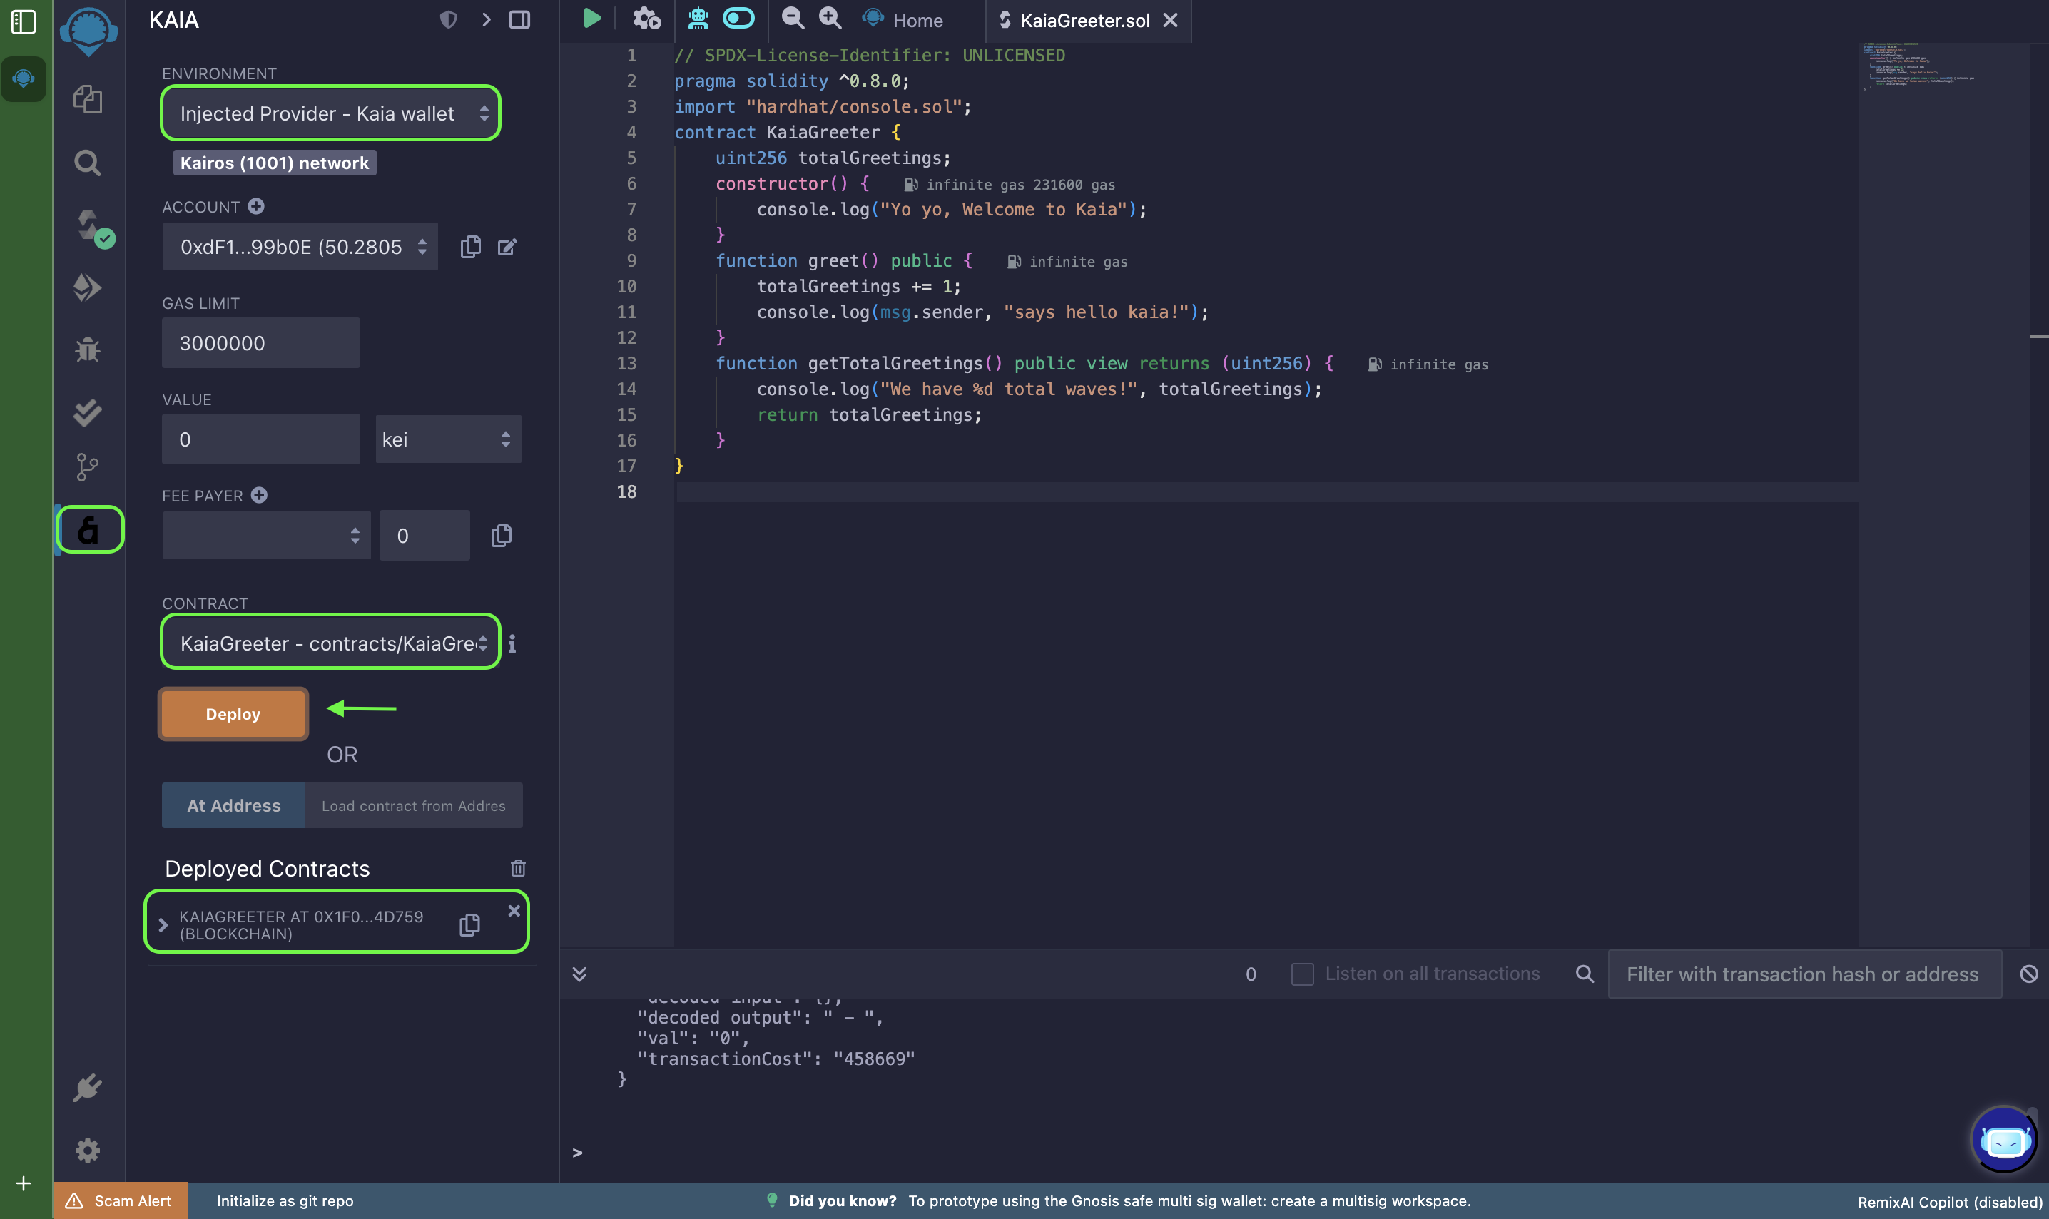The image size is (2049, 1219).
Task: Open the Git source control icon
Action: point(88,467)
